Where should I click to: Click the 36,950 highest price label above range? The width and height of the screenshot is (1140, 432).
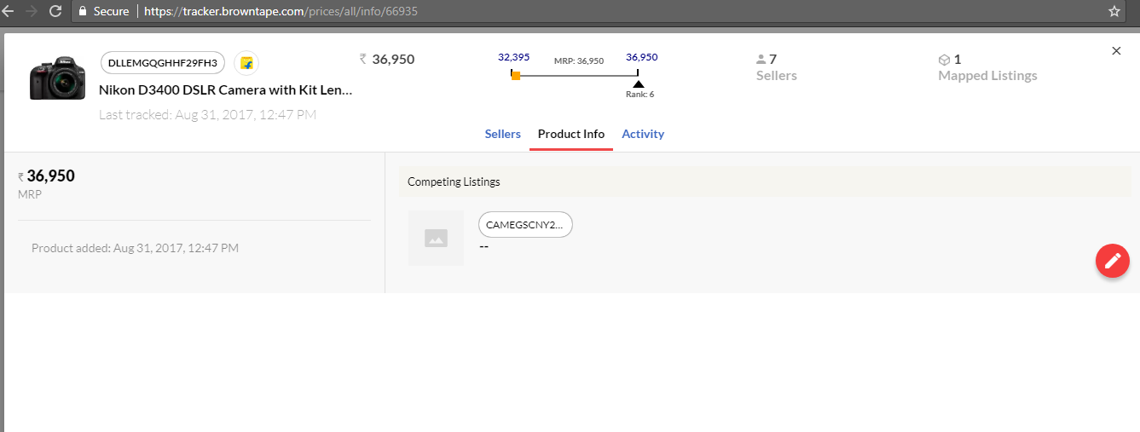pyautogui.click(x=642, y=57)
